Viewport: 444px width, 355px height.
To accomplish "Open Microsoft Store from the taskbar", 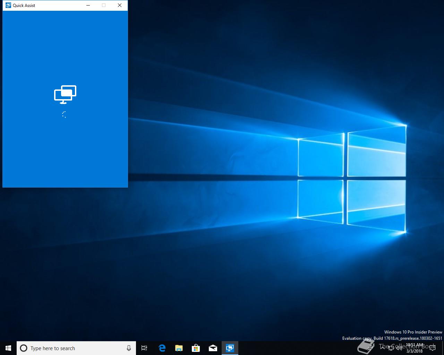I will coord(196,348).
